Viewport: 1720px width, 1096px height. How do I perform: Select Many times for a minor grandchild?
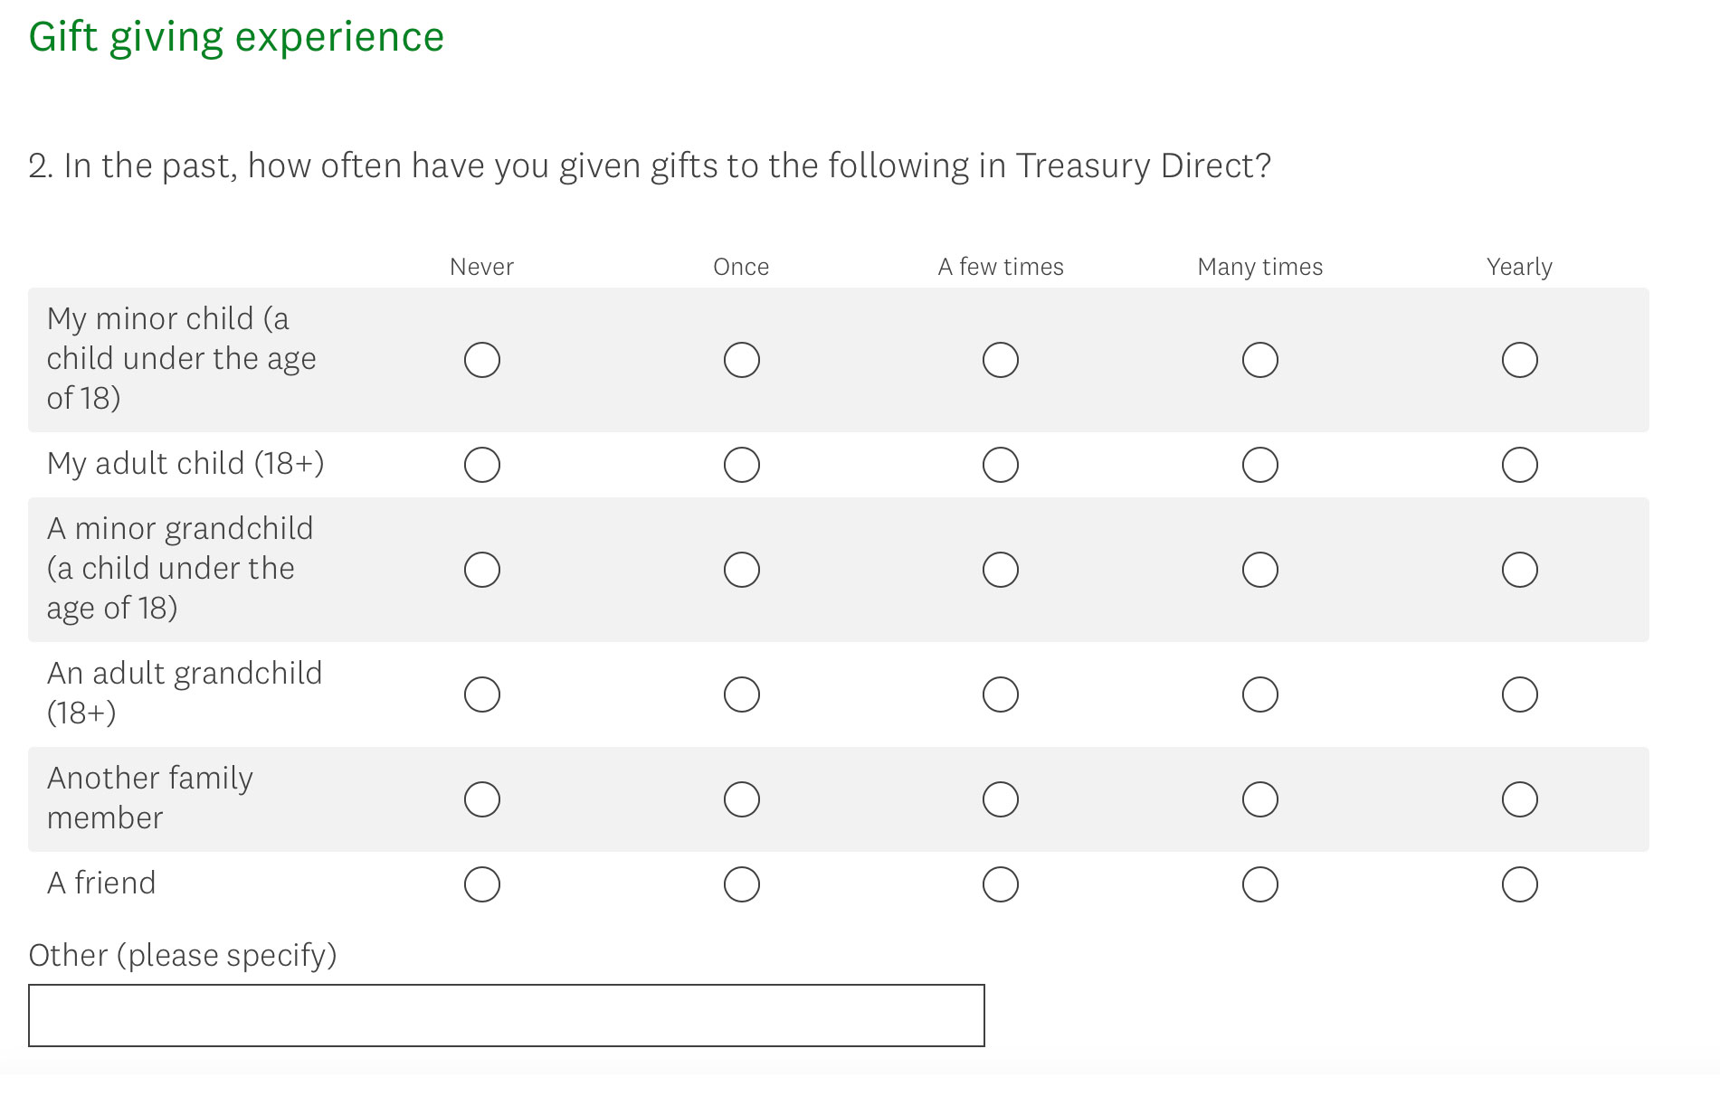pos(1259,570)
